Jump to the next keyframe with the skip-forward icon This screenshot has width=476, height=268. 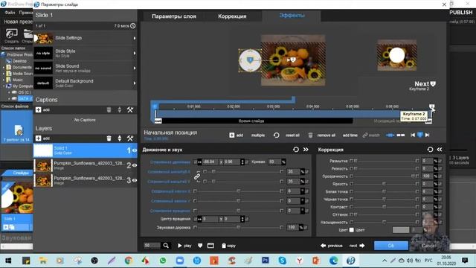click(427, 135)
